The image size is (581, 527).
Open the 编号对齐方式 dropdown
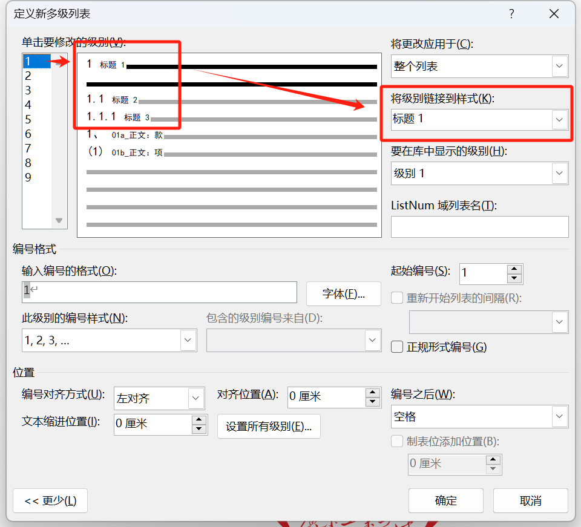coord(196,398)
